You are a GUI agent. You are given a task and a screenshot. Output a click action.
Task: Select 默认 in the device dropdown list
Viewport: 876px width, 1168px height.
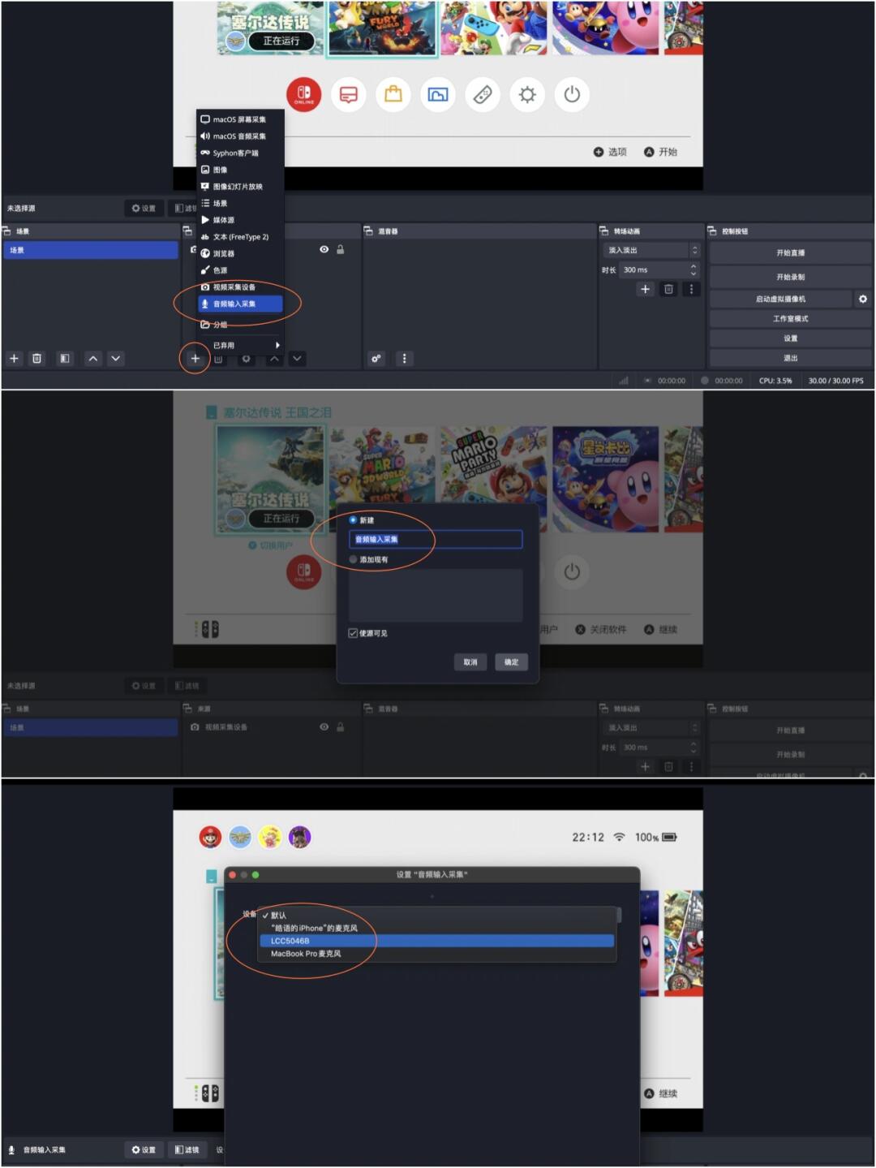[x=437, y=915]
